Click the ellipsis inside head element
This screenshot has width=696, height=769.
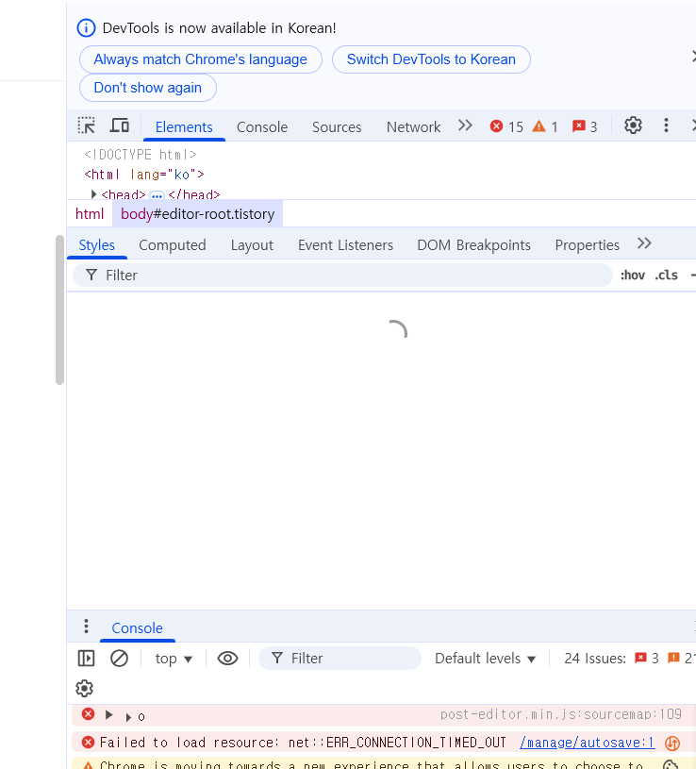coord(157,195)
